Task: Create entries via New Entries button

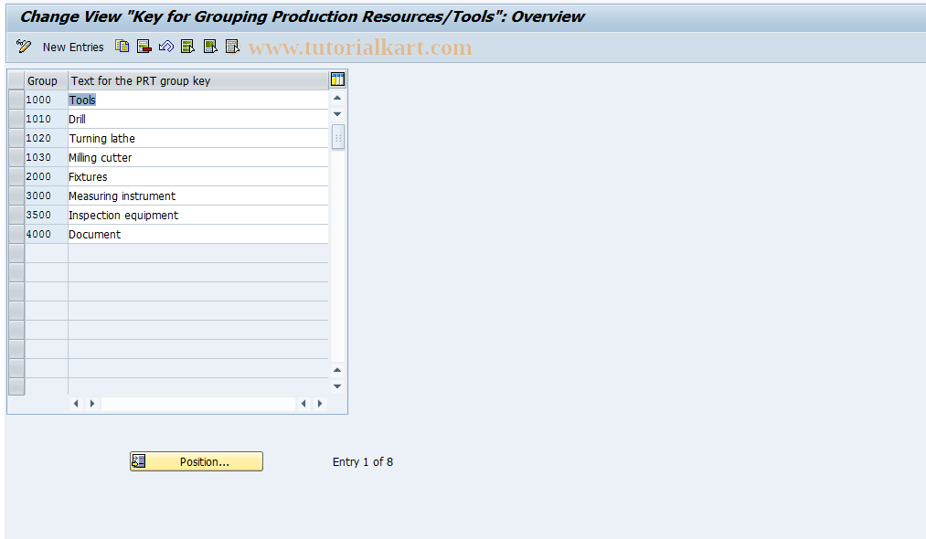Action: (73, 47)
